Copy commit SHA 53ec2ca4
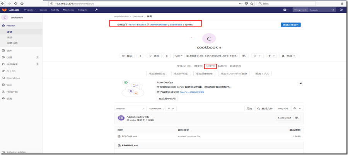 pyautogui.click(x=297, y=118)
